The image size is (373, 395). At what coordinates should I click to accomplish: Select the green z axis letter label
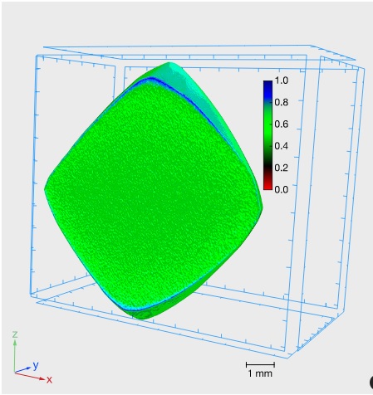tap(15, 334)
